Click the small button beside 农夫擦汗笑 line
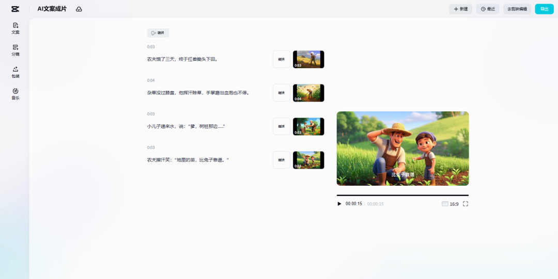Viewport: 558px width, 279px height. [282, 160]
